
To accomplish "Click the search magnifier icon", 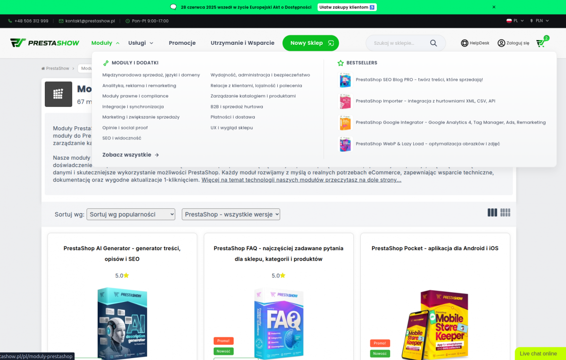I will [433, 43].
